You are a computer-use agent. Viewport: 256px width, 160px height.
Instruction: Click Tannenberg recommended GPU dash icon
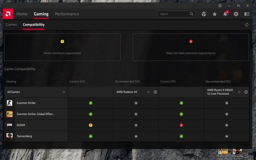point(136,136)
